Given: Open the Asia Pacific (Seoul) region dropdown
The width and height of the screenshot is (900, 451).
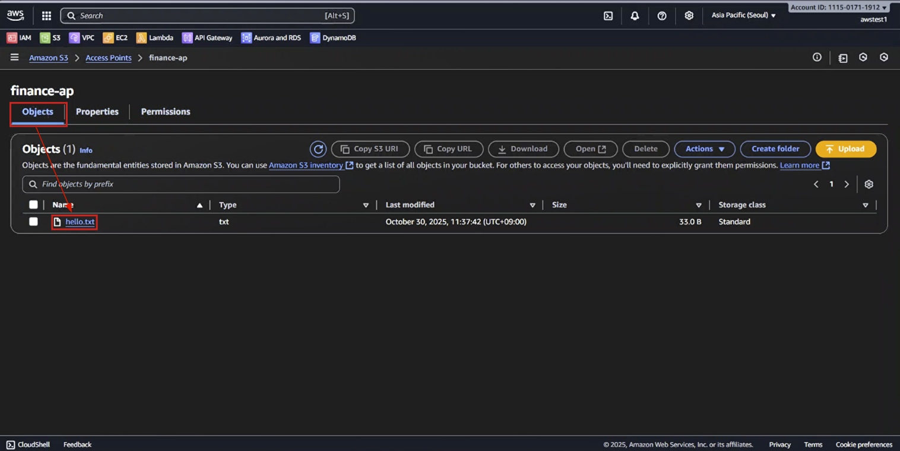Looking at the screenshot, I should click(x=744, y=15).
